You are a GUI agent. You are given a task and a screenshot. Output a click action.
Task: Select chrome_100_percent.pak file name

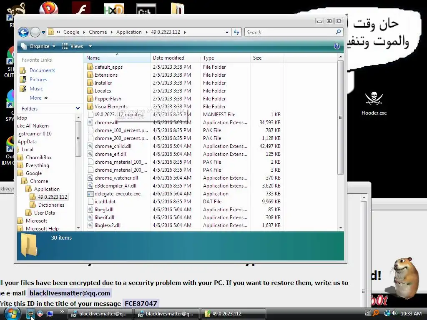(x=121, y=130)
